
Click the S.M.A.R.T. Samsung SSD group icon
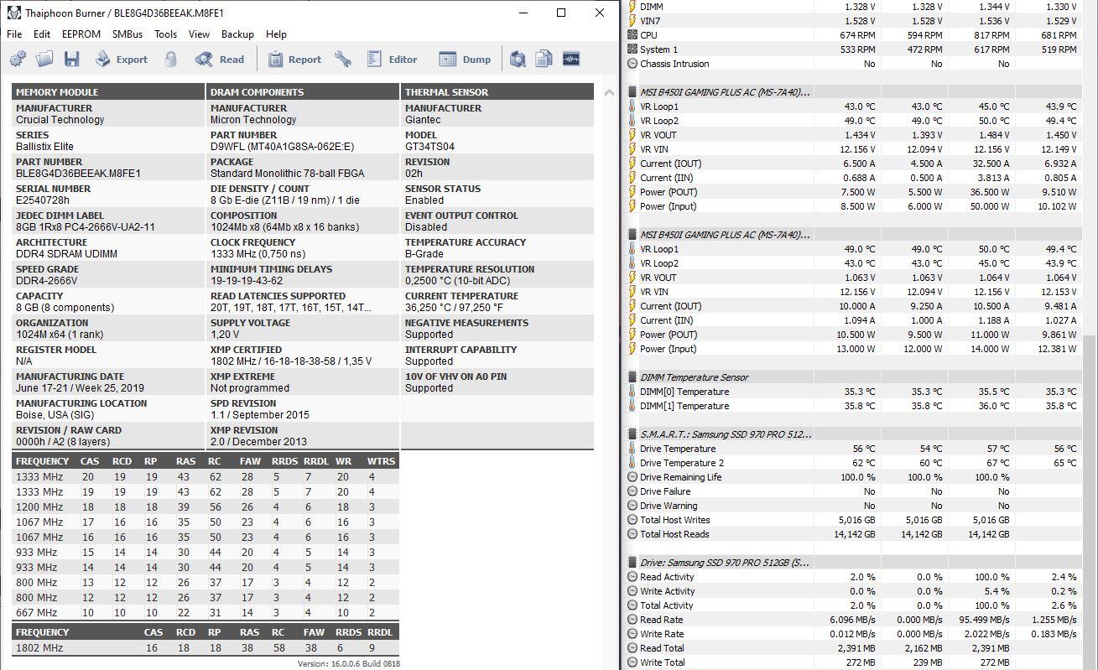(632, 434)
